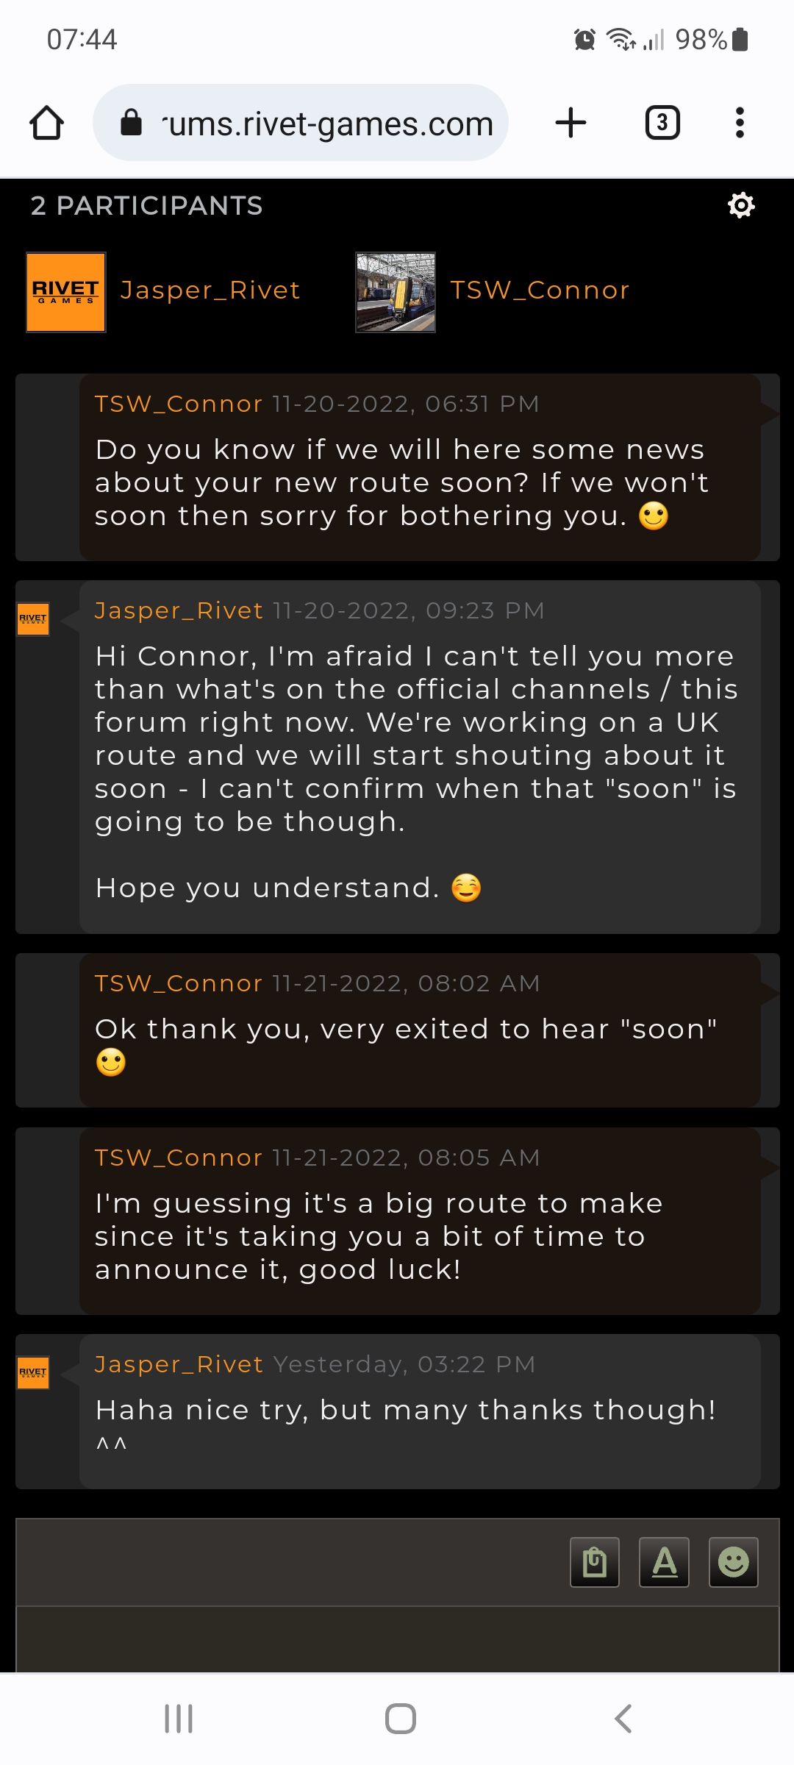The image size is (794, 1765).
Task: Open the emoji smiley picker
Action: pyautogui.click(x=733, y=1562)
